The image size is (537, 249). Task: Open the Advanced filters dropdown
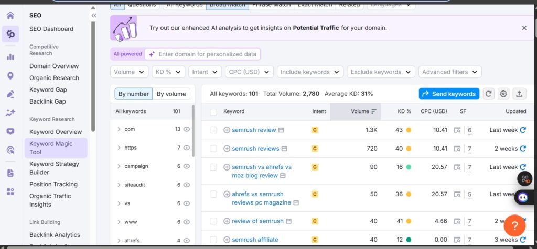(450, 72)
